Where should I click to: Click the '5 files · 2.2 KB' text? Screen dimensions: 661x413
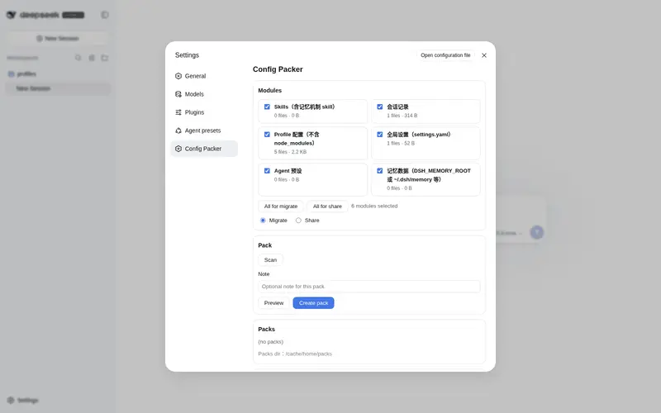click(291, 152)
